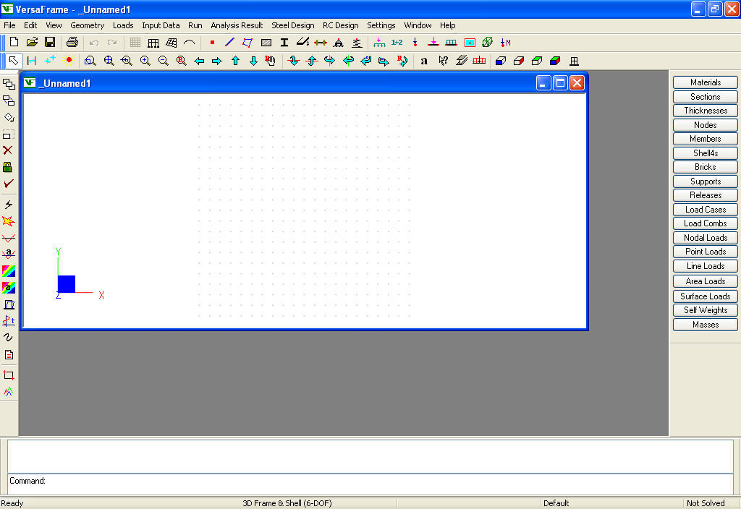Screen dimensions: 741x509
Task: Click the Load Combs button
Action: coord(705,223)
